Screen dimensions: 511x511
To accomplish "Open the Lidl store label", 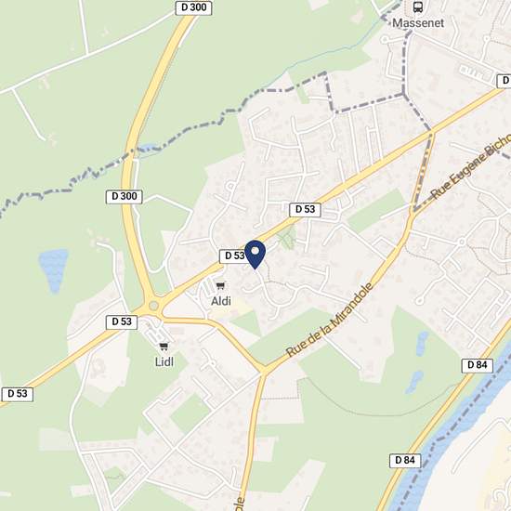I will click(x=164, y=361).
